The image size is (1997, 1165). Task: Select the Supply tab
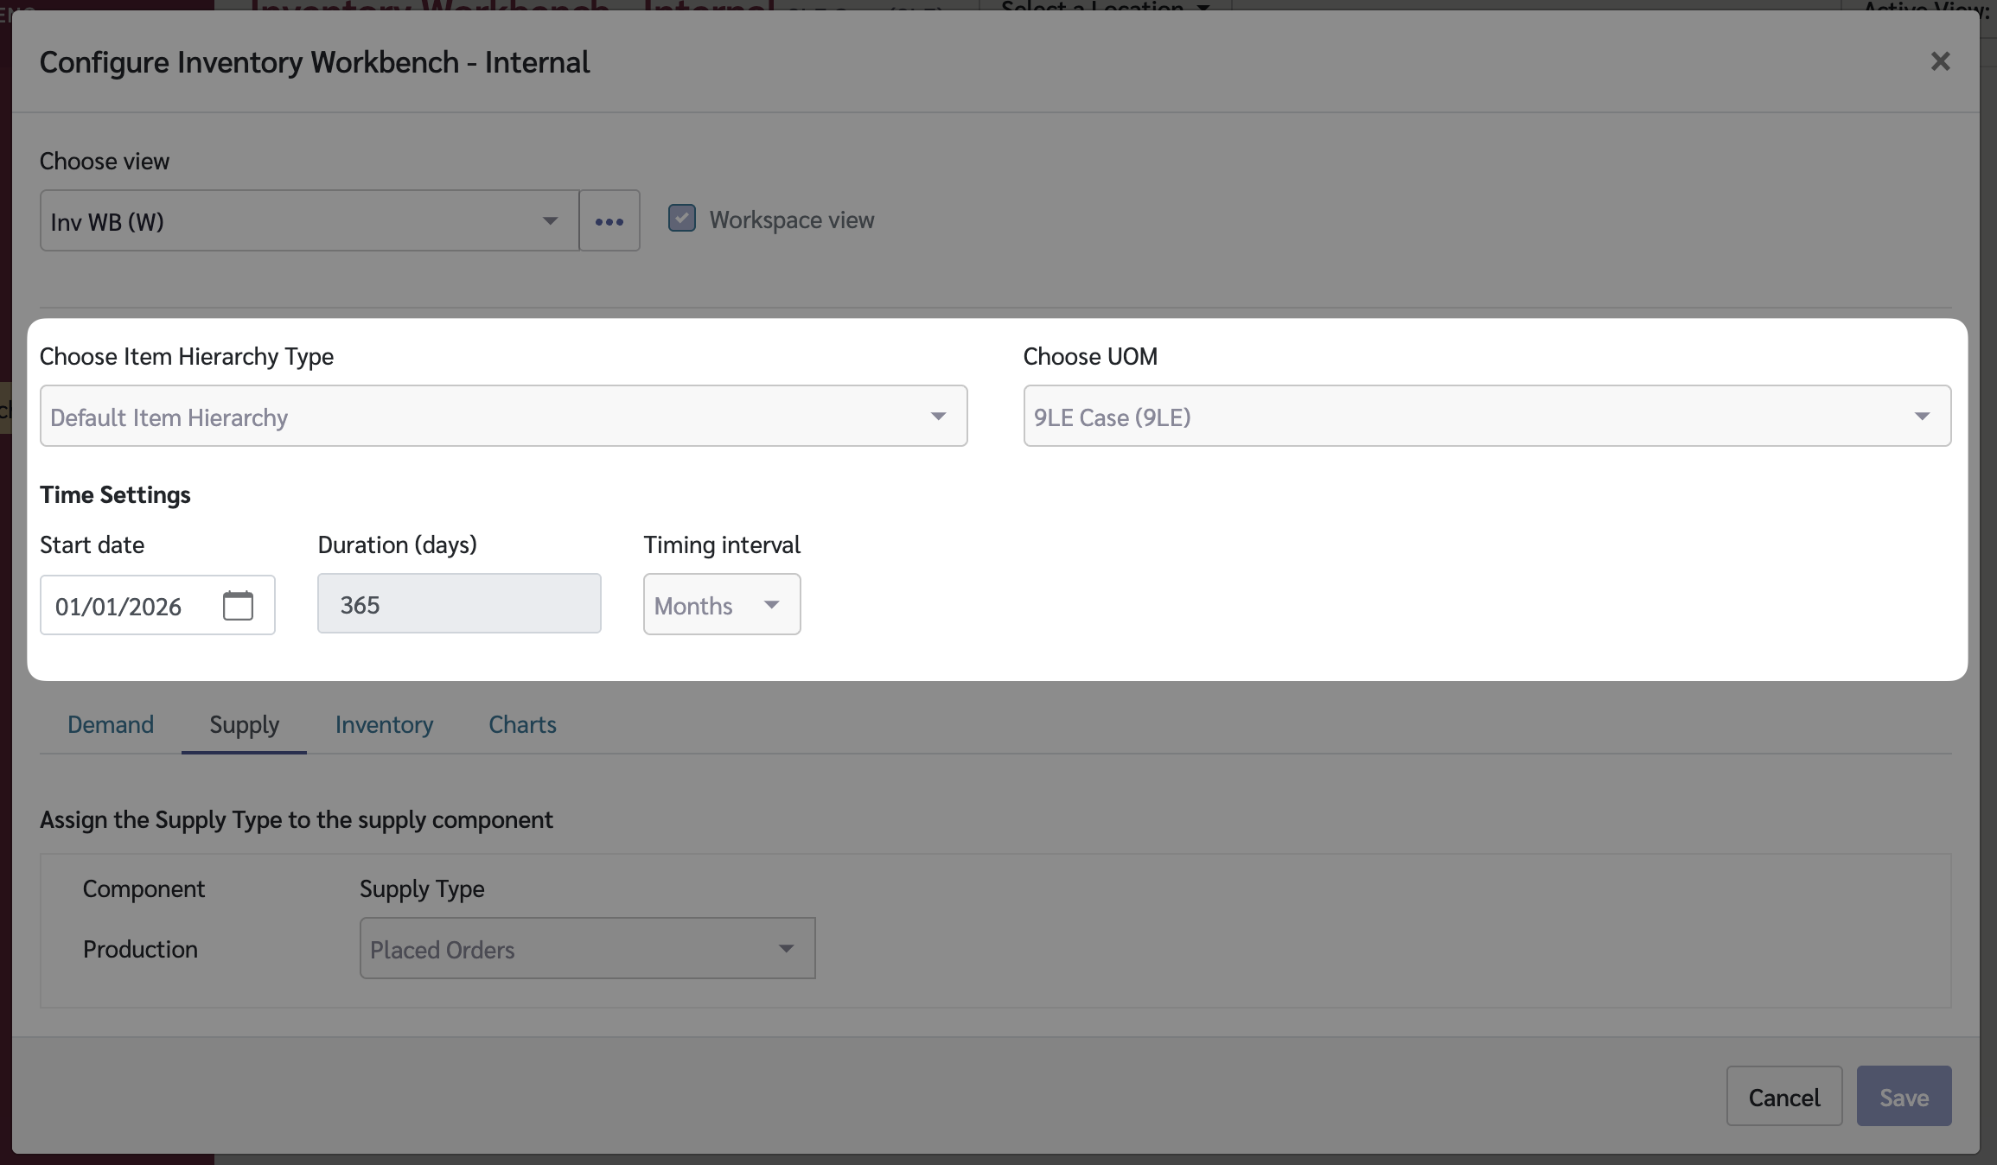[x=244, y=724]
